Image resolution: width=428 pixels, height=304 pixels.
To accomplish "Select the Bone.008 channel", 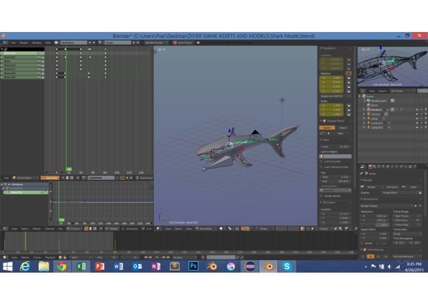I will 22,73.
